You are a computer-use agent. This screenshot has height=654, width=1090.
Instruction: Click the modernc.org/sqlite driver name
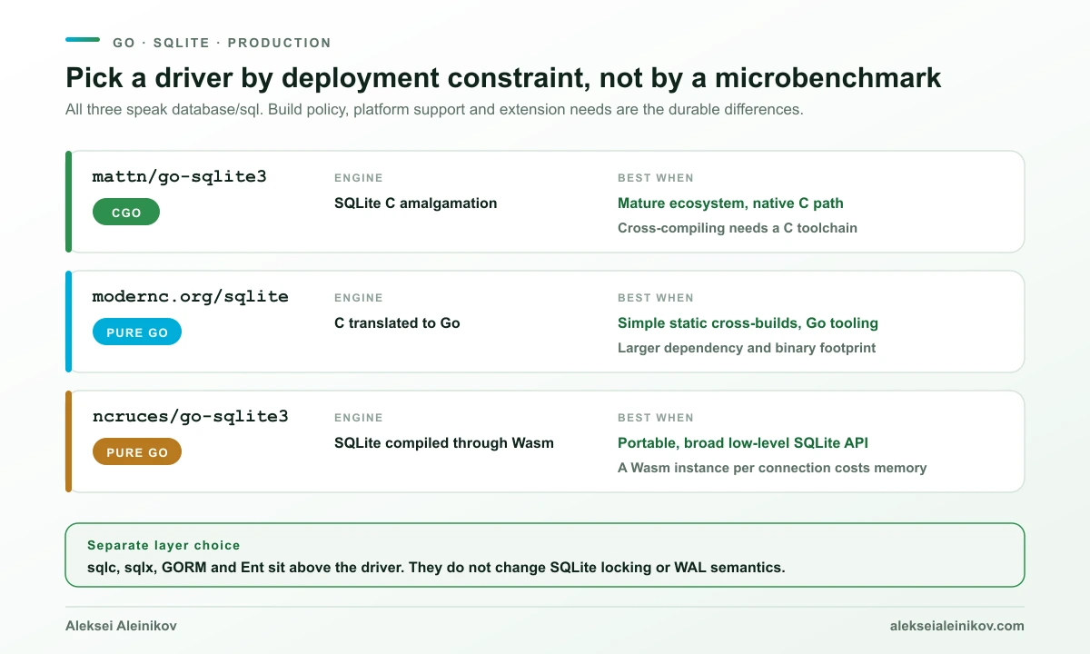(191, 297)
